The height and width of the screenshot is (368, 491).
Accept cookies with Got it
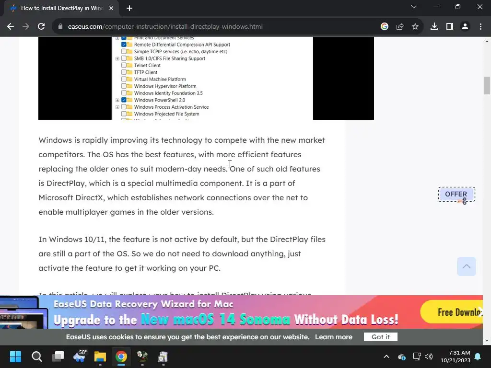(380, 337)
